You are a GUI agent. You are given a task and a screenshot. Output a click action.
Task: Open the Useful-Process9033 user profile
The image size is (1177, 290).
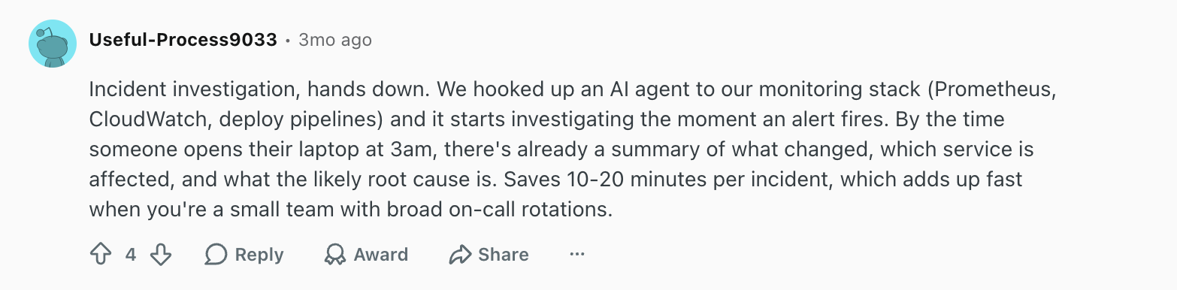coord(183,40)
